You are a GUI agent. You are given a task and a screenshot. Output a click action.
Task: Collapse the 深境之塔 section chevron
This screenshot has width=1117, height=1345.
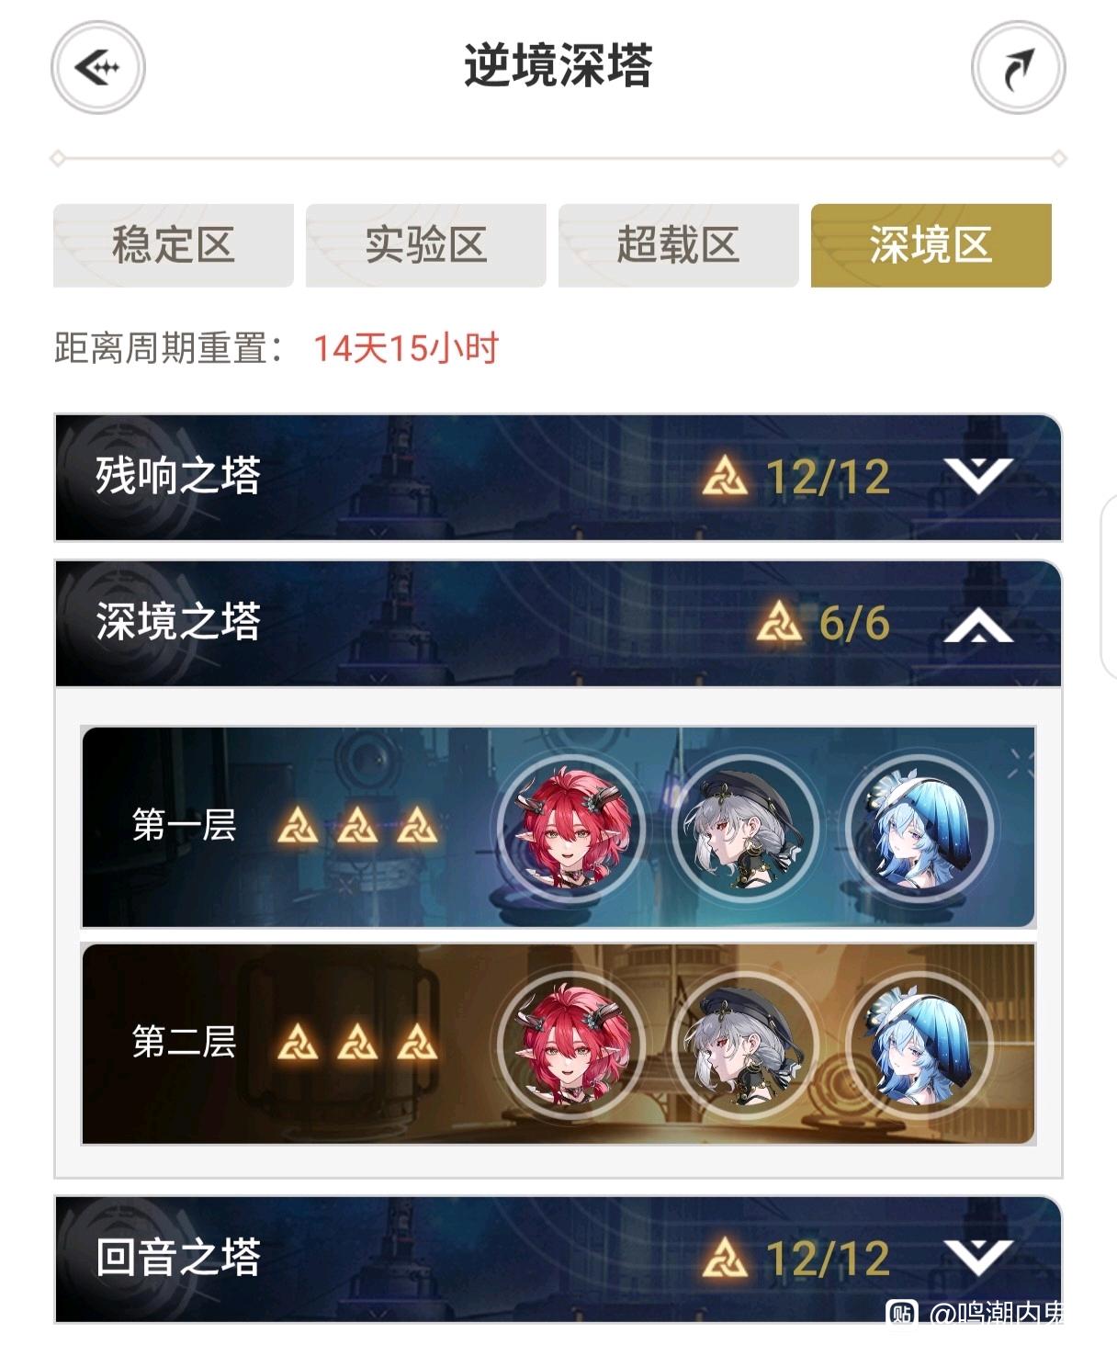978,623
